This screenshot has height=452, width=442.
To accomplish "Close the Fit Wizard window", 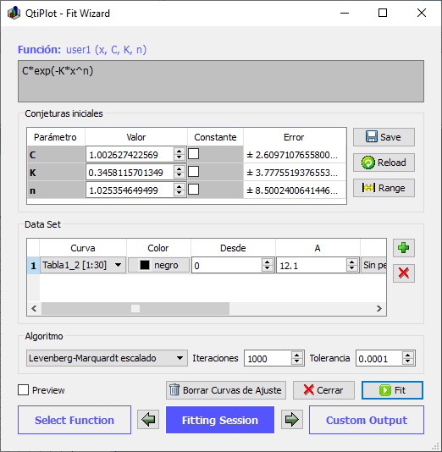I will [422, 13].
